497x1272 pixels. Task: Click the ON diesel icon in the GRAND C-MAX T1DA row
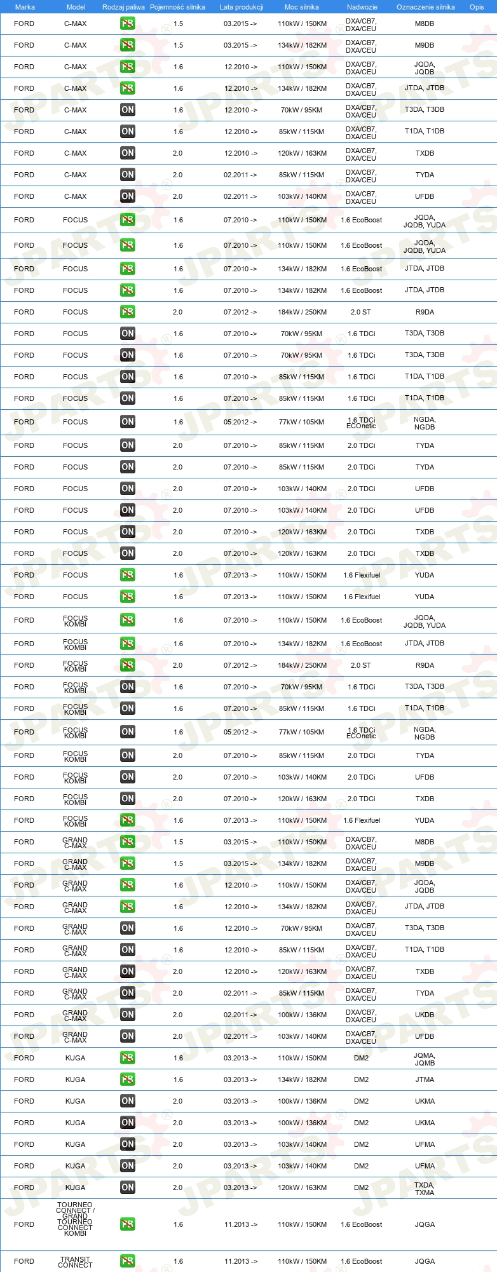pos(128,950)
